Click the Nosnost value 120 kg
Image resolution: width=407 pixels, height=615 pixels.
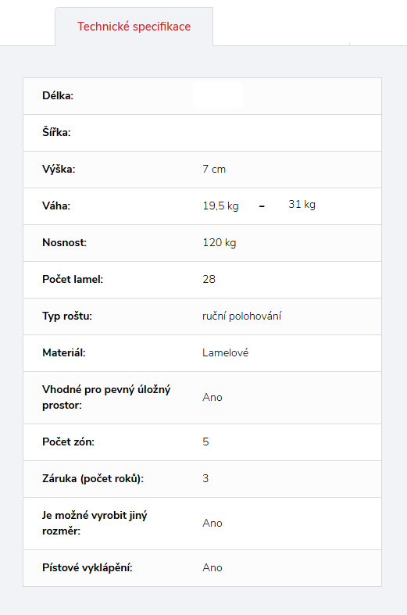click(x=220, y=243)
